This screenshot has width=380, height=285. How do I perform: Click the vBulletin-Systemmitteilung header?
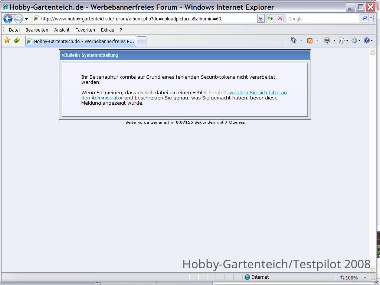(185, 55)
